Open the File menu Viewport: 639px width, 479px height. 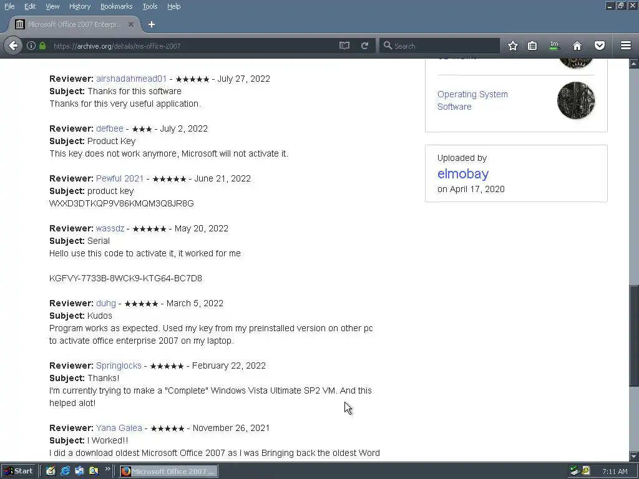point(9,6)
